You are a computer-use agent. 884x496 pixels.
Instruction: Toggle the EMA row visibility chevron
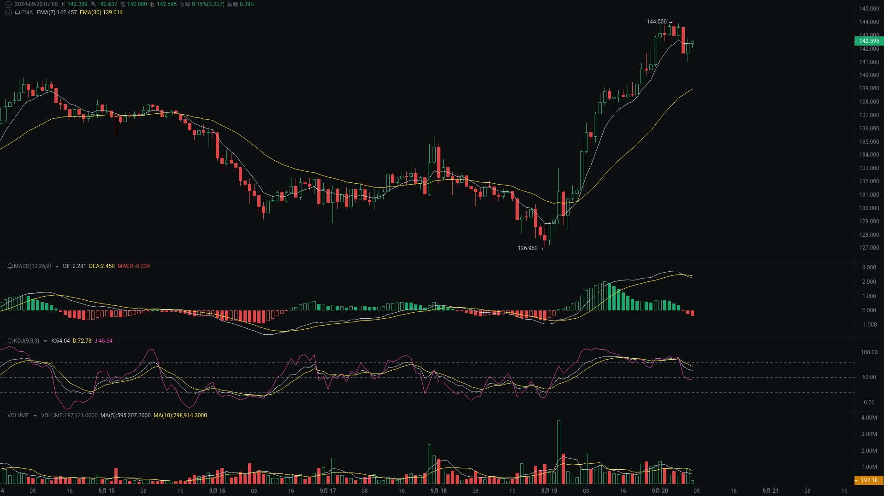8,13
